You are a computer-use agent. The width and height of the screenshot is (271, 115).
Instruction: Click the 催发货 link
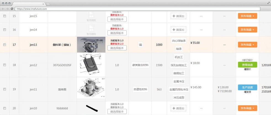[248, 92]
